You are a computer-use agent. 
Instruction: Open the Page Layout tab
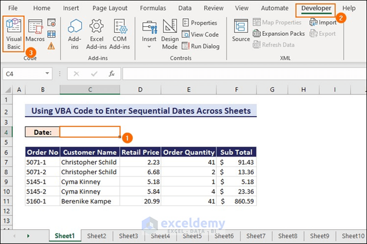(110, 8)
